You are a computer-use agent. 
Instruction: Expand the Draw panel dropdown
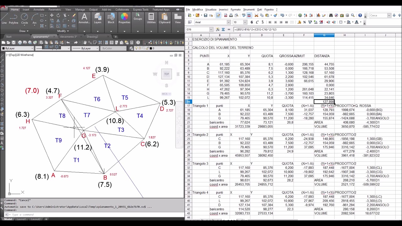point(24,31)
